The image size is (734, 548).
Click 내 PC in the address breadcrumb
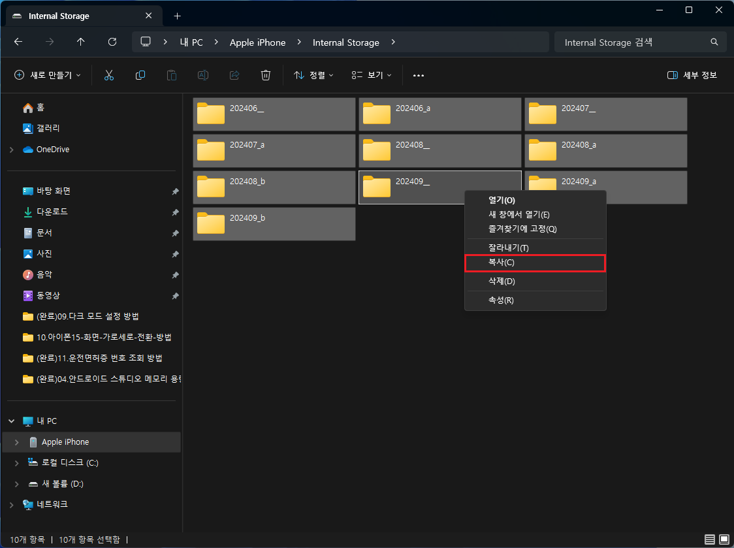[191, 42]
